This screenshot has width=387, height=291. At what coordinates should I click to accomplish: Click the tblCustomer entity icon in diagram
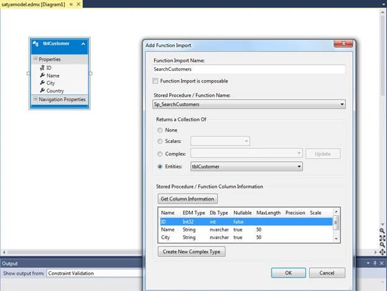click(35, 43)
